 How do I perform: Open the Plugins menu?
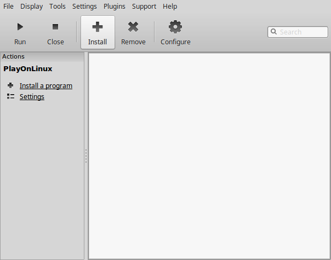pos(115,7)
